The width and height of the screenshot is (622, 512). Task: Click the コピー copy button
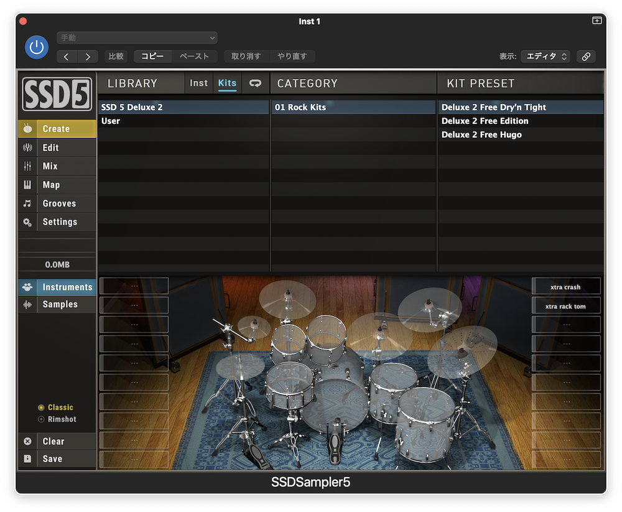point(152,57)
